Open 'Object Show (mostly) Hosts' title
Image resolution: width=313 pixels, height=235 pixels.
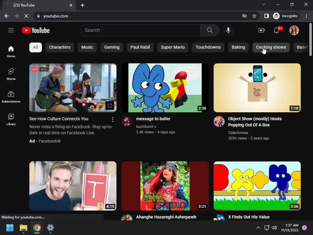click(x=255, y=122)
